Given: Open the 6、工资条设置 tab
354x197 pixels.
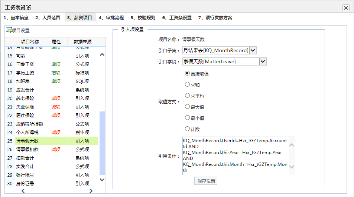Looking at the screenshot, I should point(177,17).
